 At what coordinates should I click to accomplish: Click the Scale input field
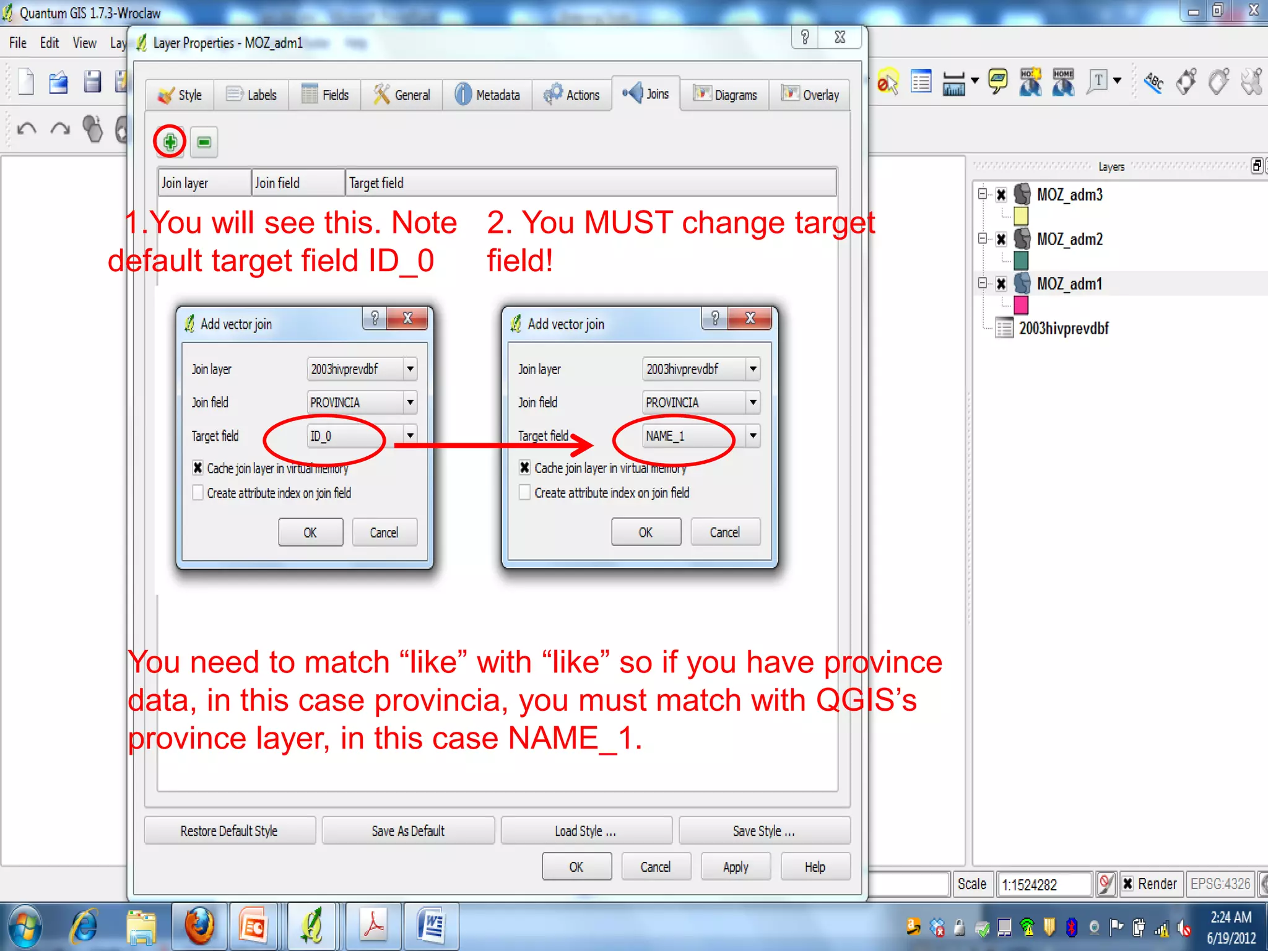click(x=1044, y=884)
